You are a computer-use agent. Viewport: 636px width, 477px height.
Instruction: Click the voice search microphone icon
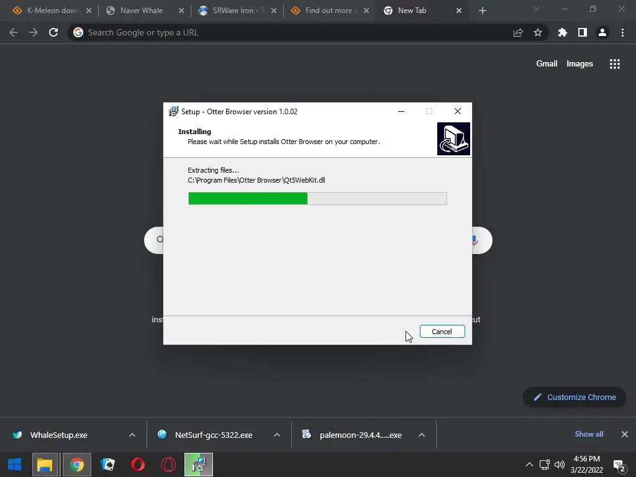point(475,240)
